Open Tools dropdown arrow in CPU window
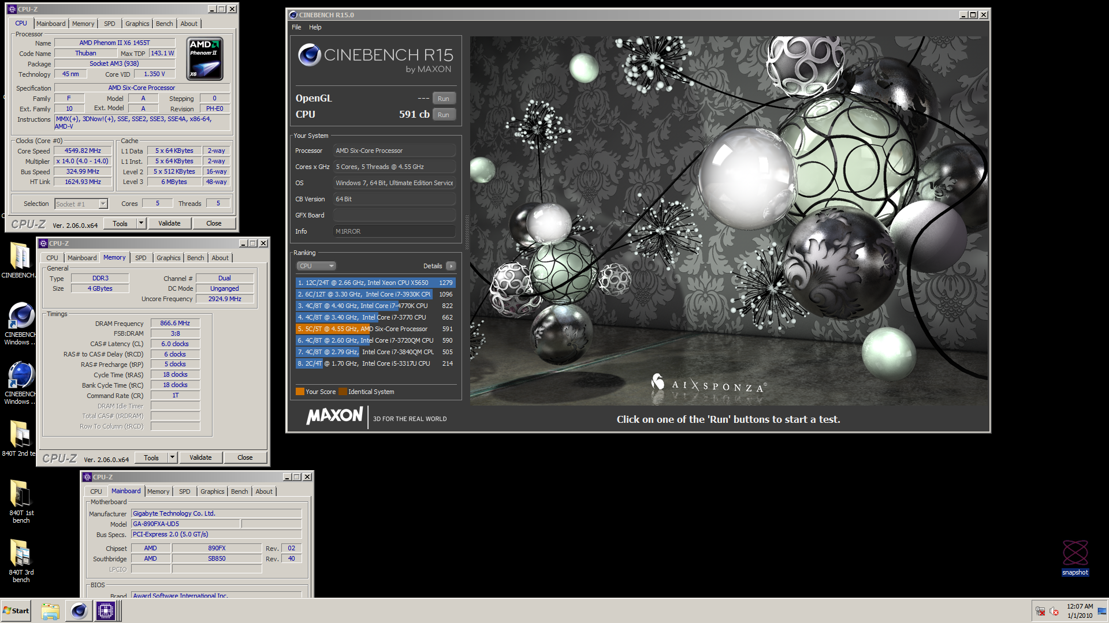This screenshot has height=623, width=1109. pyautogui.click(x=141, y=223)
